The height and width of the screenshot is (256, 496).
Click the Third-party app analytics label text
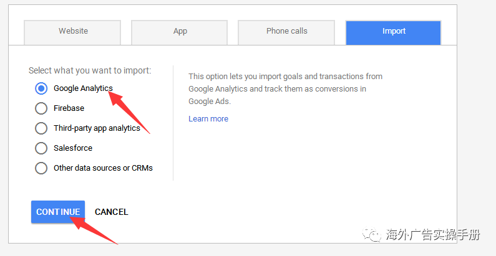pyautogui.click(x=97, y=128)
